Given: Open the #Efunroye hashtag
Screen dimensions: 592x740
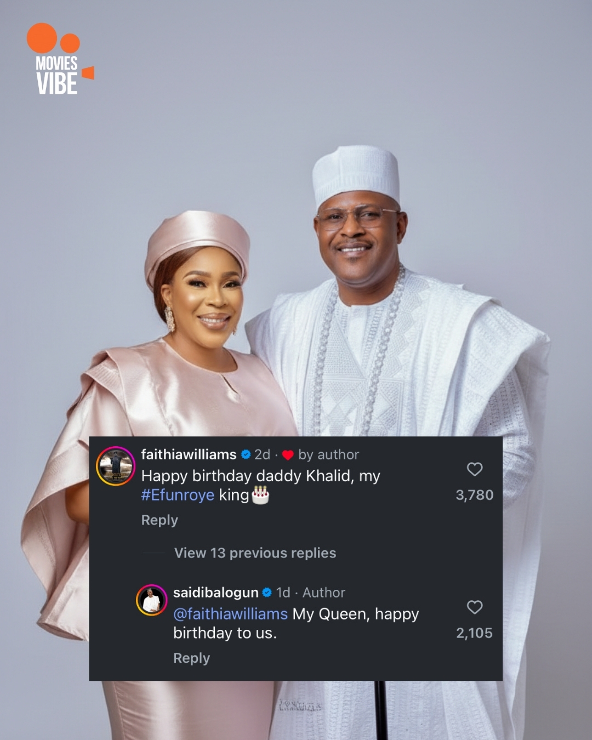Looking at the screenshot, I should tap(178, 495).
